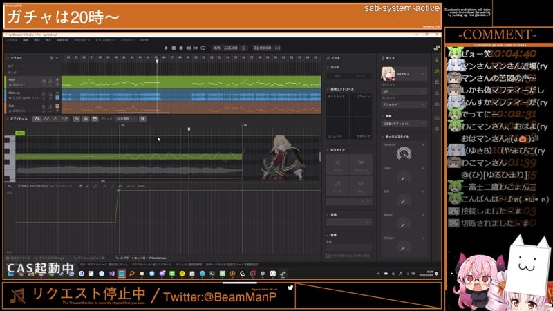Click the Powerful vocal style knob
This screenshot has width=553, height=311.
[404, 153]
